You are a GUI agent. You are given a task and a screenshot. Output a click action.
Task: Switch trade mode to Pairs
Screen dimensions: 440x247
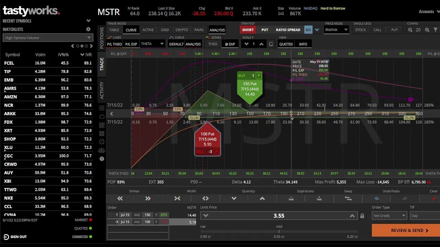[x=199, y=30]
